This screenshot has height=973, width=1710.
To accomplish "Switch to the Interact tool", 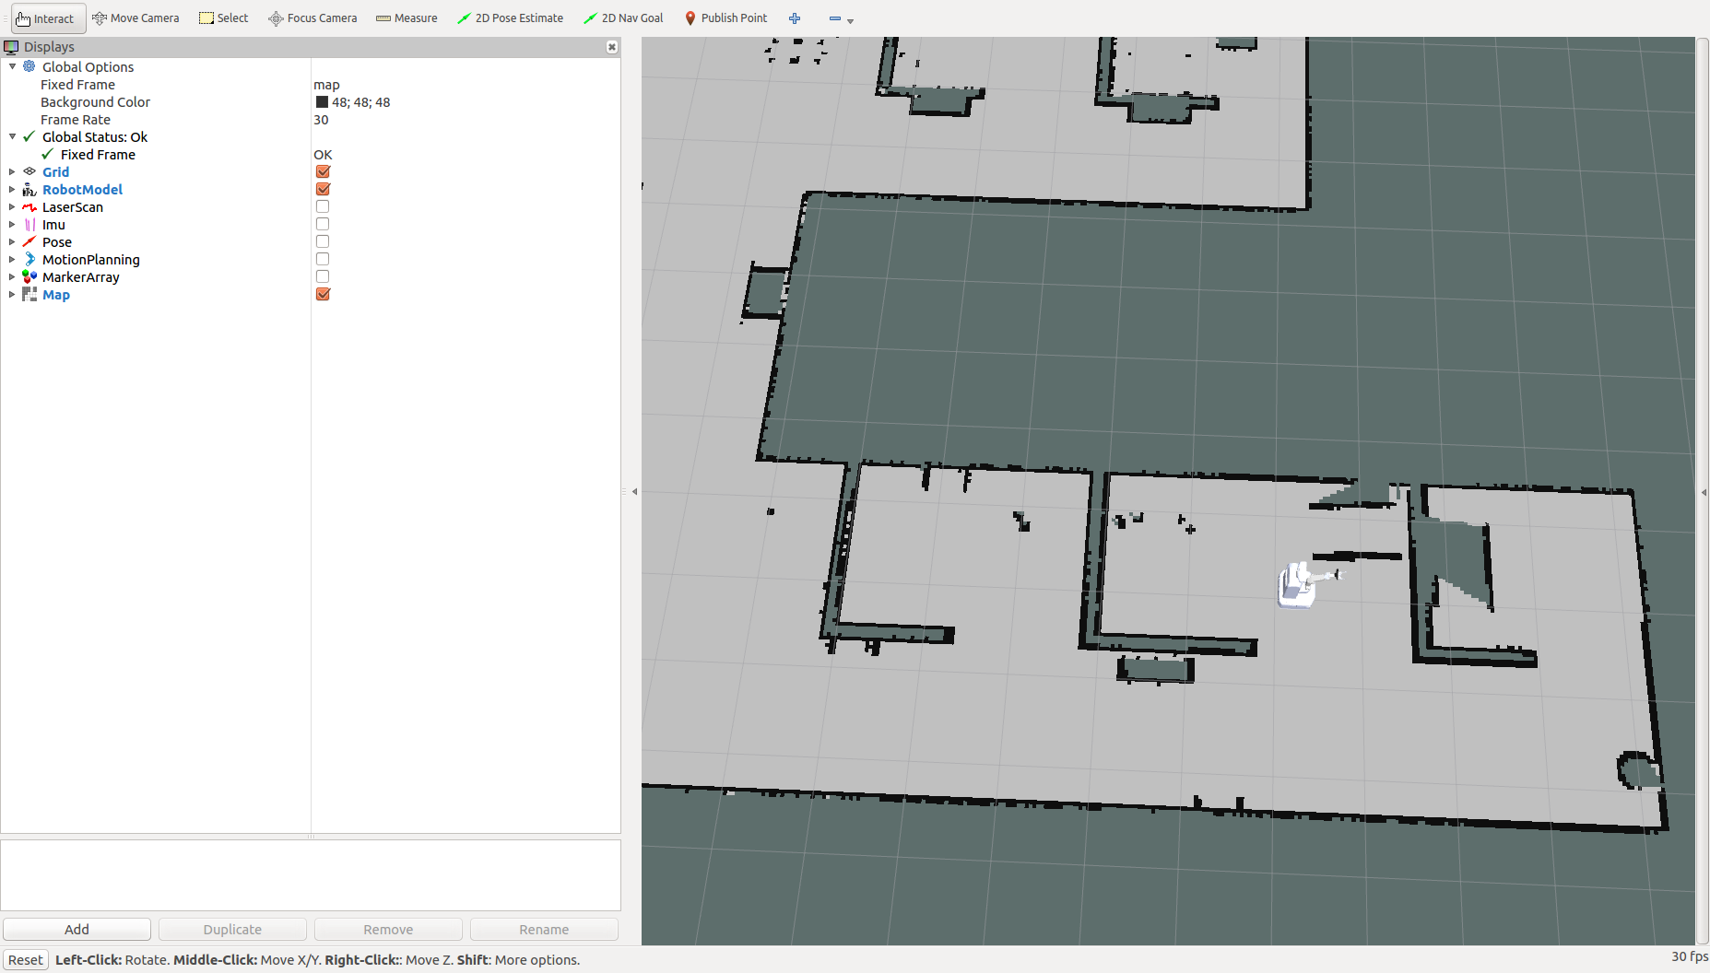I will 45,18.
